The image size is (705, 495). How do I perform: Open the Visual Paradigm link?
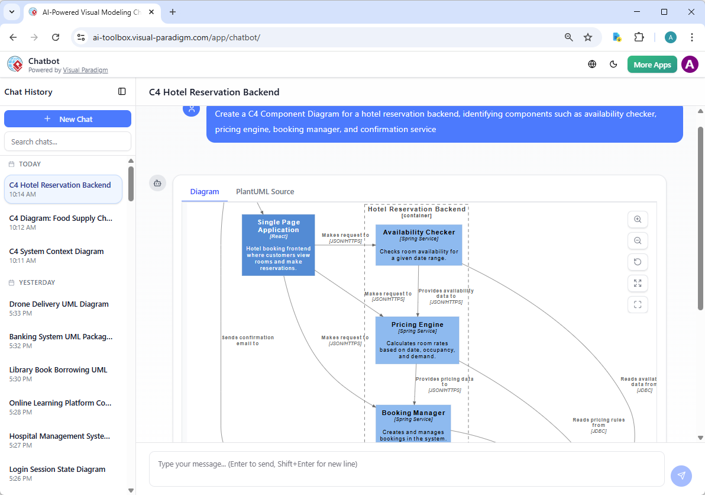[x=85, y=69]
